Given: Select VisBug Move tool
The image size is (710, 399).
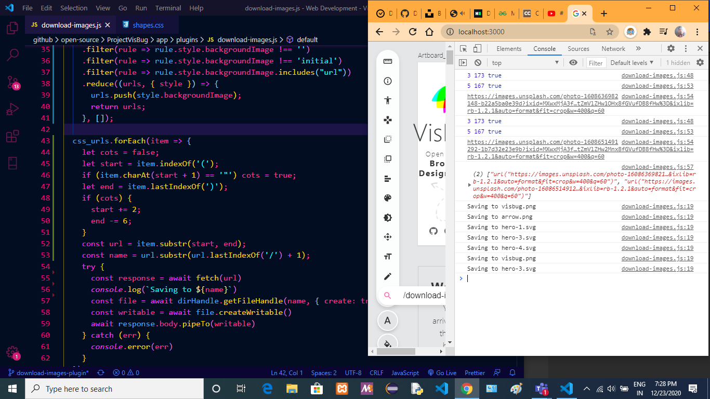Looking at the screenshot, I should click(x=387, y=120).
